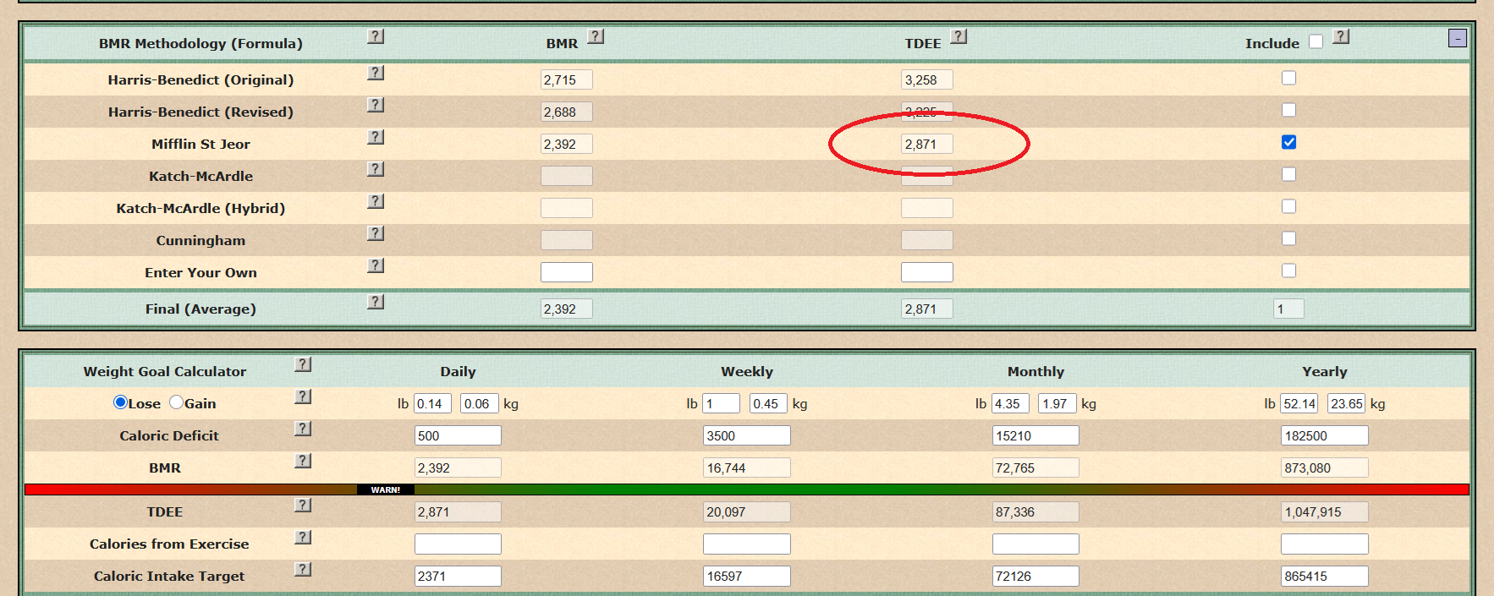
Task: Open help icon next to BMR column header
Action: point(596,36)
